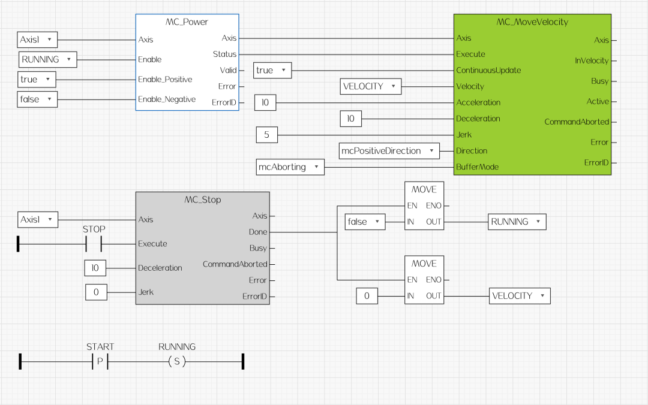648x405 pixels.
Task: Click MC_Power Status output pin
Action: tap(225, 54)
